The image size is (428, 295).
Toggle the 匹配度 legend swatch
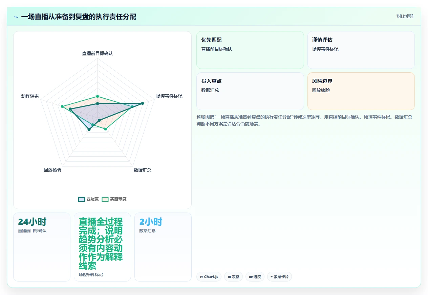81,199
